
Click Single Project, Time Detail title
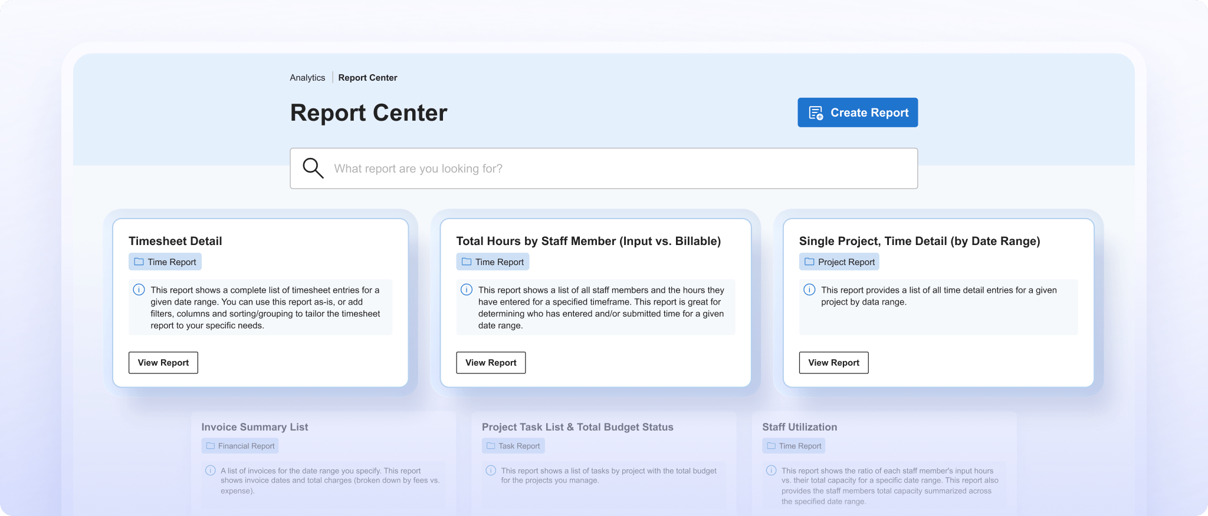[920, 241]
